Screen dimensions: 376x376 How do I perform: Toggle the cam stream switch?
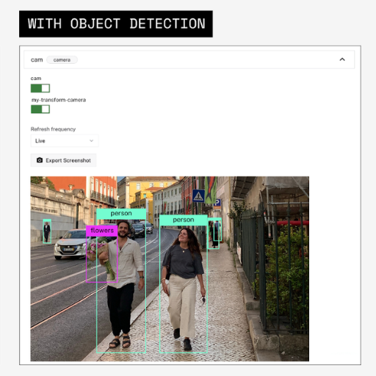(40, 88)
